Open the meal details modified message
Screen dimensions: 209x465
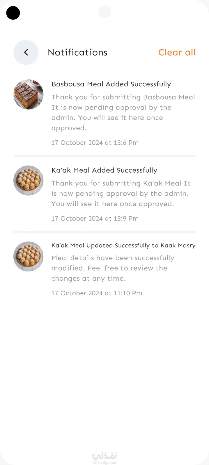[113, 268]
